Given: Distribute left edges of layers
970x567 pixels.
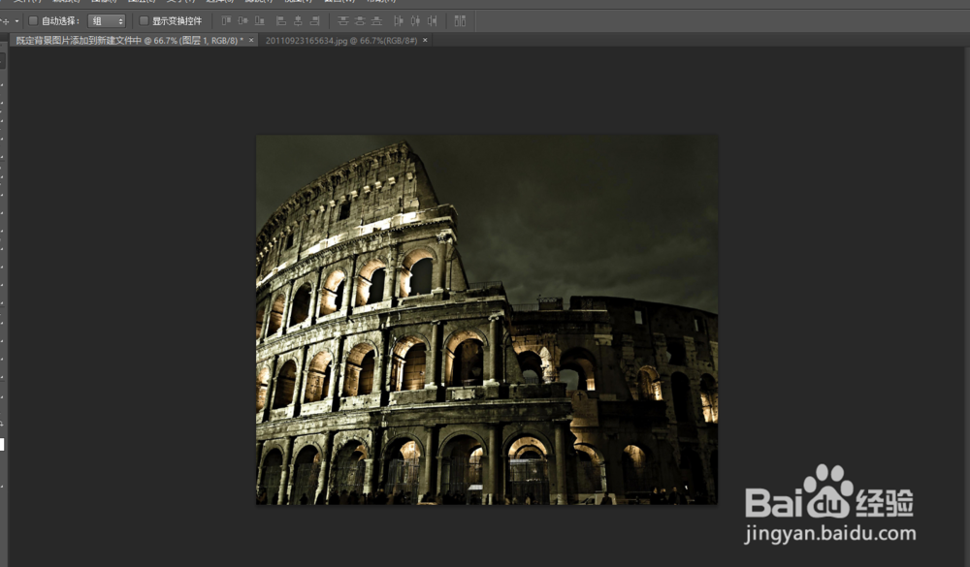Looking at the screenshot, I should [x=399, y=21].
